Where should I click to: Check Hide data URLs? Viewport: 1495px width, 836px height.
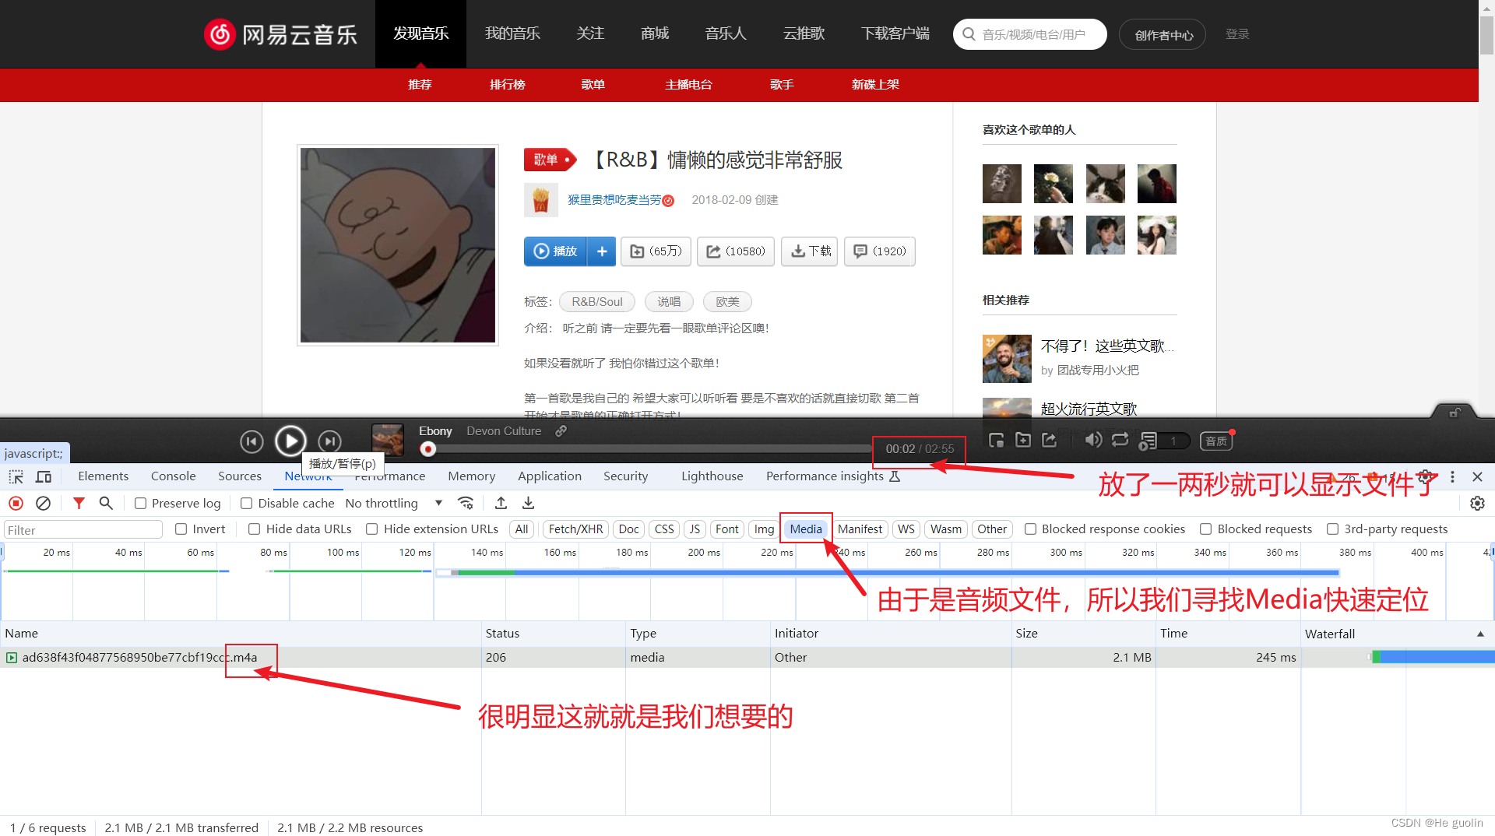(x=255, y=529)
